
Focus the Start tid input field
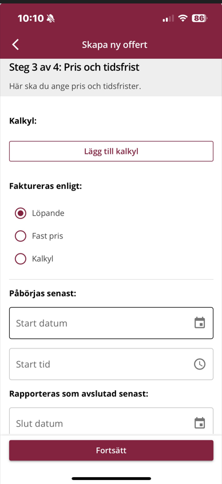tap(111, 364)
